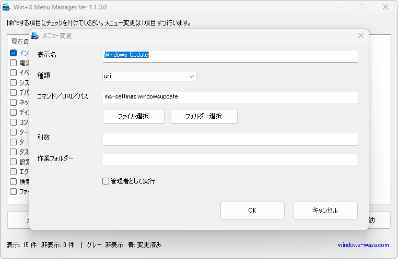The height and width of the screenshot is (259, 398).
Task: Check the ディ item checkbox
Action: (13, 112)
